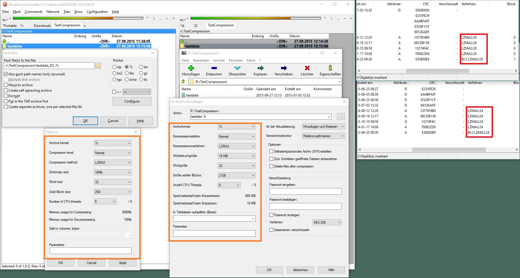Click the Überprüfen checkmark icon
This screenshot has height=278, width=520.
coord(237,68)
